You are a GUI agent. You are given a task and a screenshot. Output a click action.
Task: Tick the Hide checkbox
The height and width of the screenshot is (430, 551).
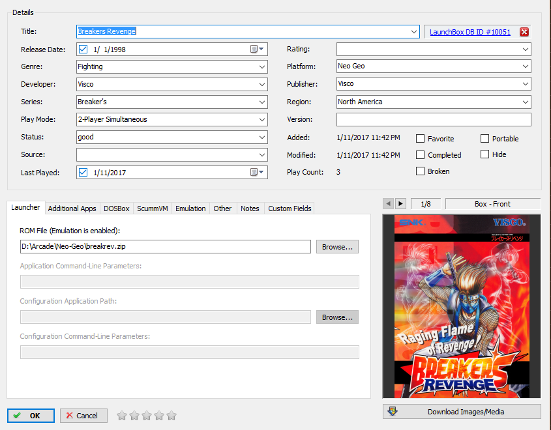pos(484,154)
